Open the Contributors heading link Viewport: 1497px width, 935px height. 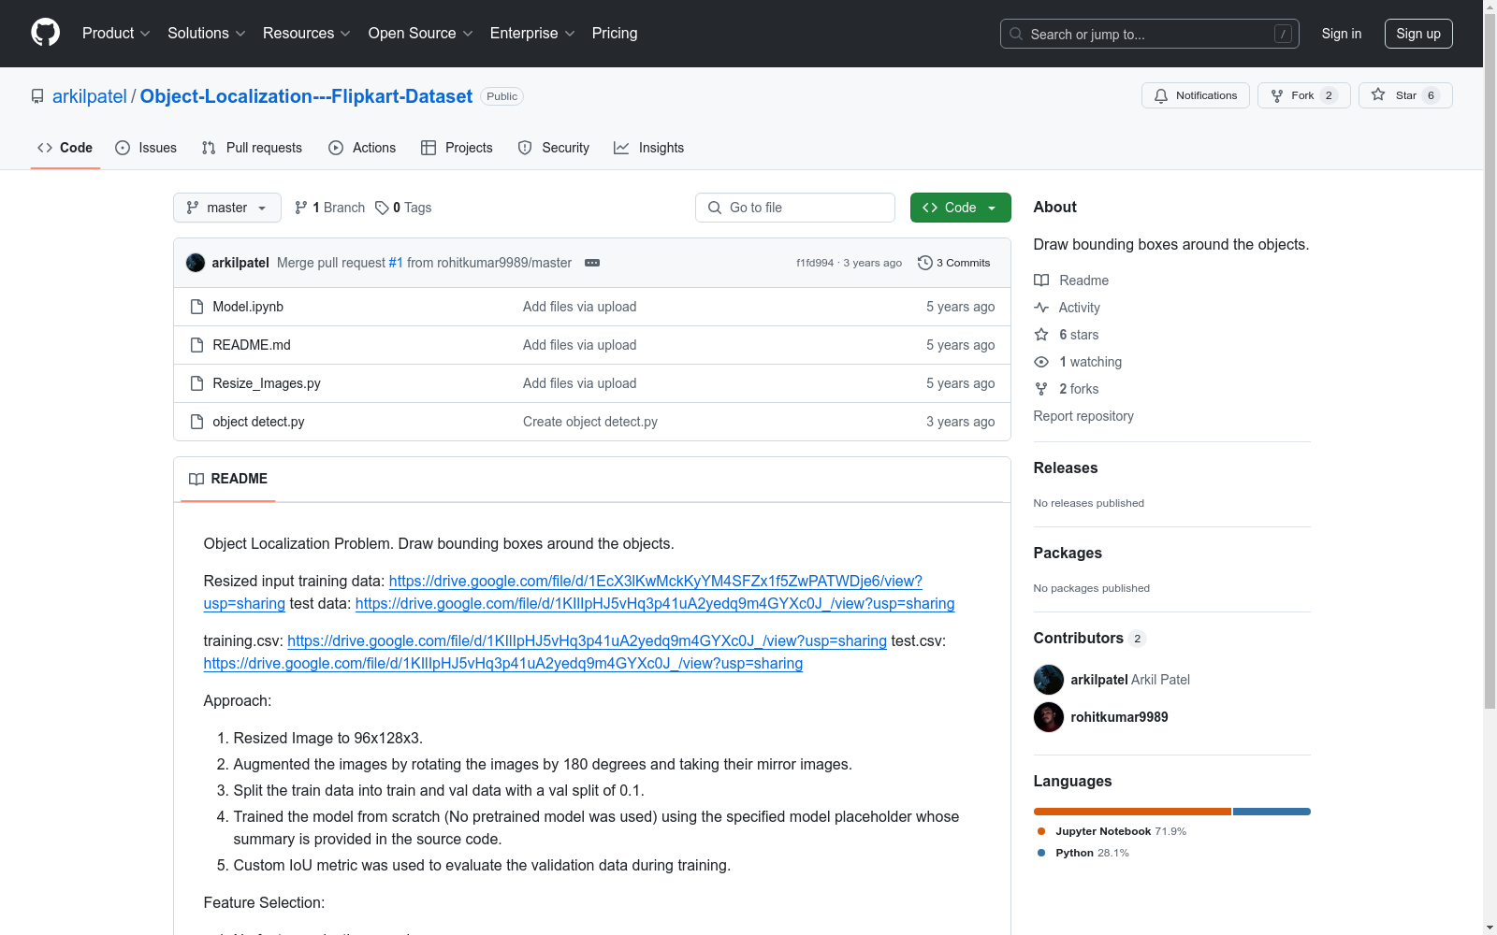click(1089, 638)
